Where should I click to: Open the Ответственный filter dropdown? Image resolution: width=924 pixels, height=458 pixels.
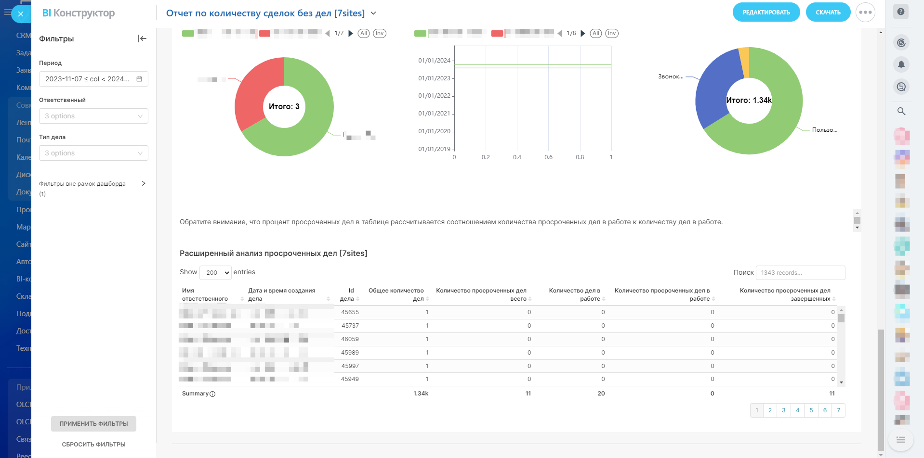(93, 116)
